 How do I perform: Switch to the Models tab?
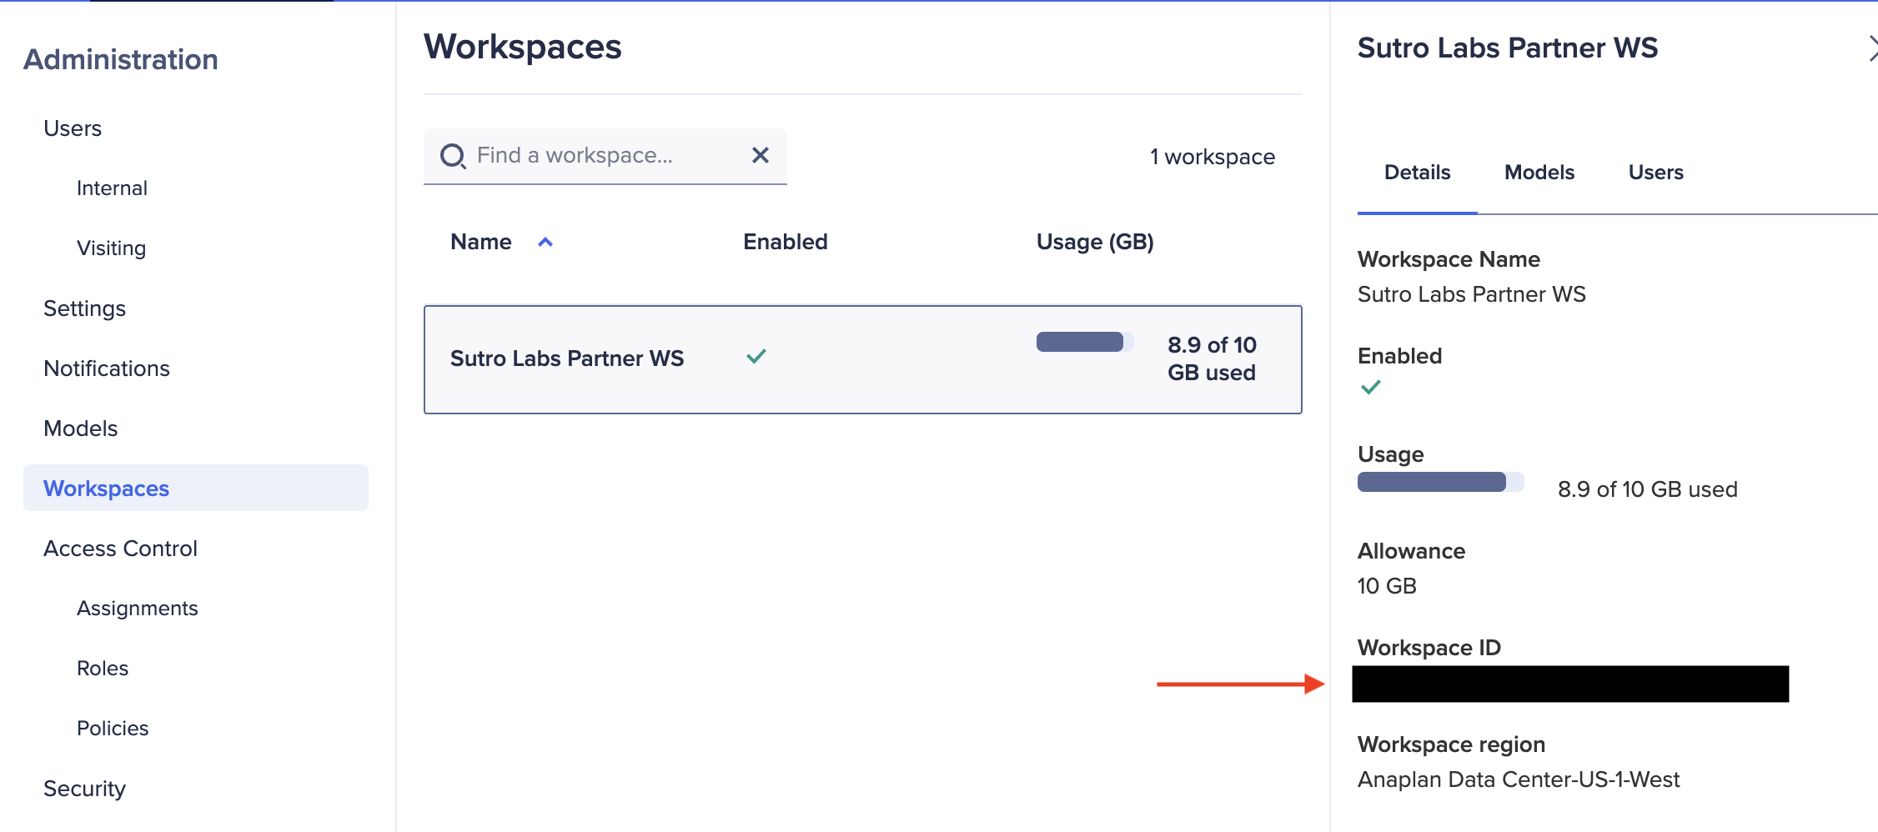(x=1539, y=173)
